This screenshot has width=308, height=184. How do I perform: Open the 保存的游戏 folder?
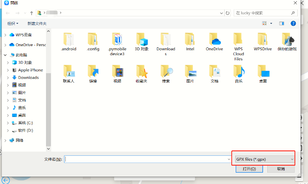(x=287, y=42)
